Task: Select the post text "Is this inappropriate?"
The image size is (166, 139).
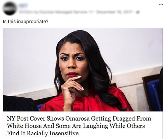Action: pos(25,21)
